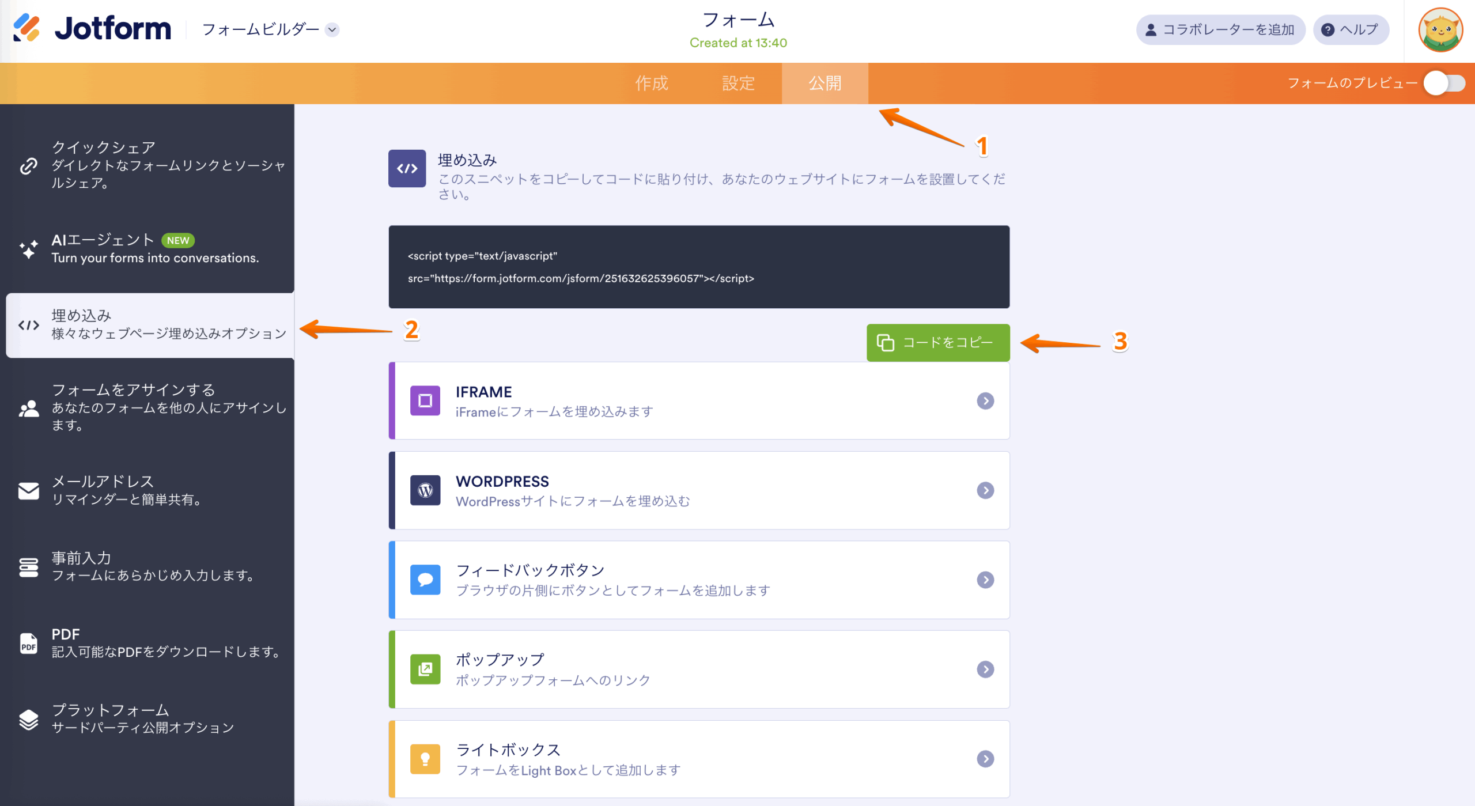This screenshot has height=806, width=1475.
Task: Expand the ポップアップ option chevron
Action: (x=985, y=669)
